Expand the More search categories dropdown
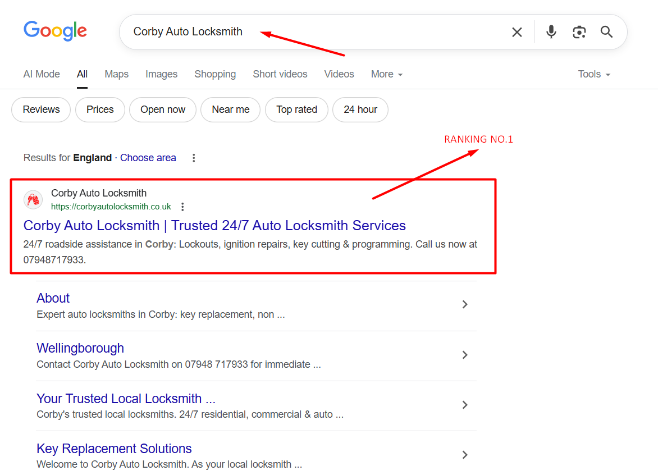 coord(387,74)
